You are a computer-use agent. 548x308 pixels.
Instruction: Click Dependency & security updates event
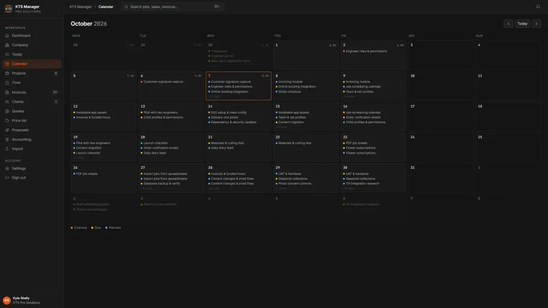233,122
